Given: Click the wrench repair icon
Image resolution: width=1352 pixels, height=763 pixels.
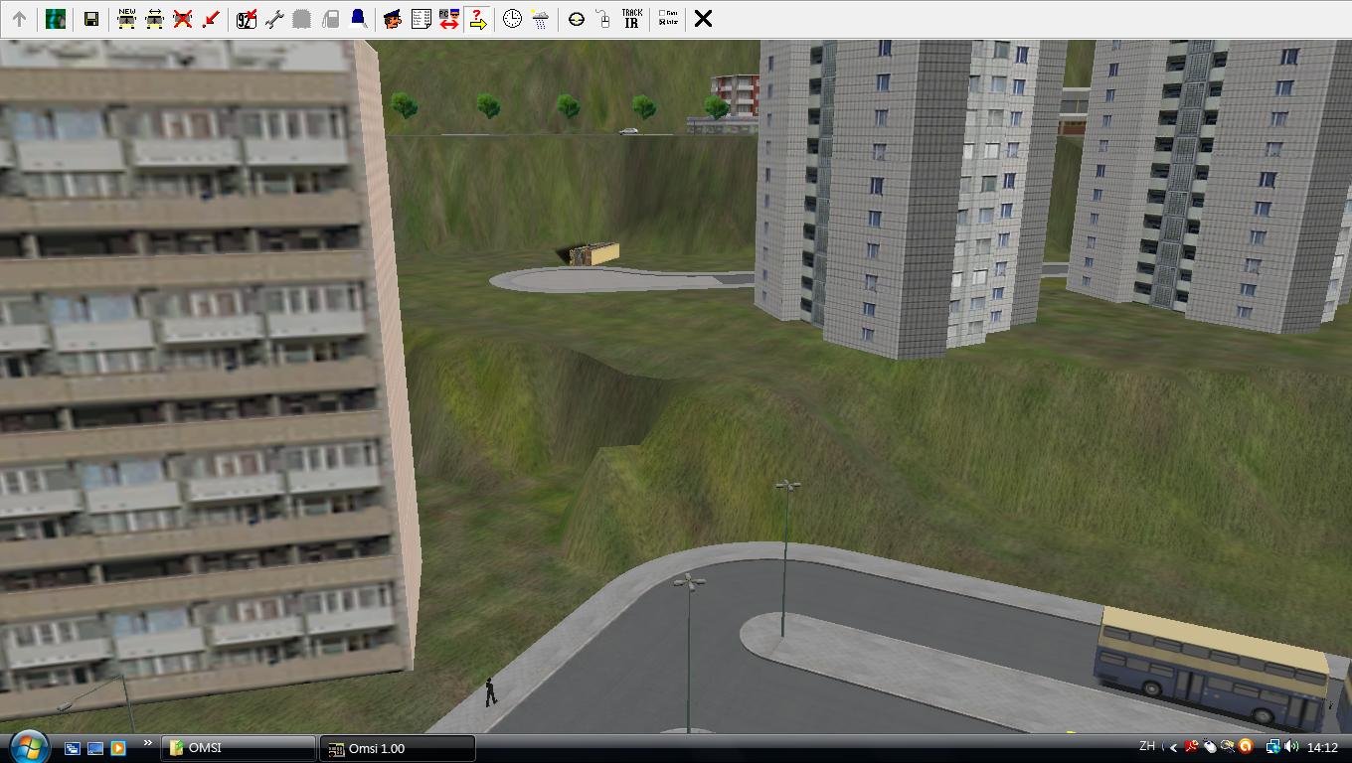Looking at the screenshot, I should coord(274,19).
